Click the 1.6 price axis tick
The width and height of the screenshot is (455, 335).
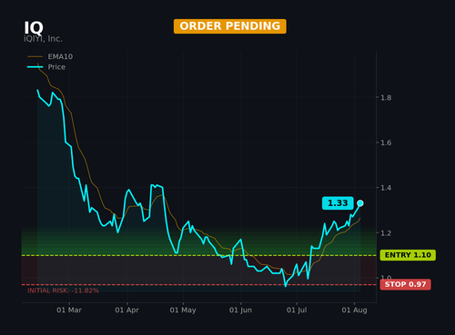[x=386, y=143]
